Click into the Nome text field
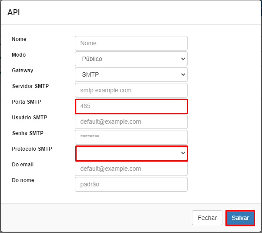This screenshot has height=233, width=262. point(131,43)
